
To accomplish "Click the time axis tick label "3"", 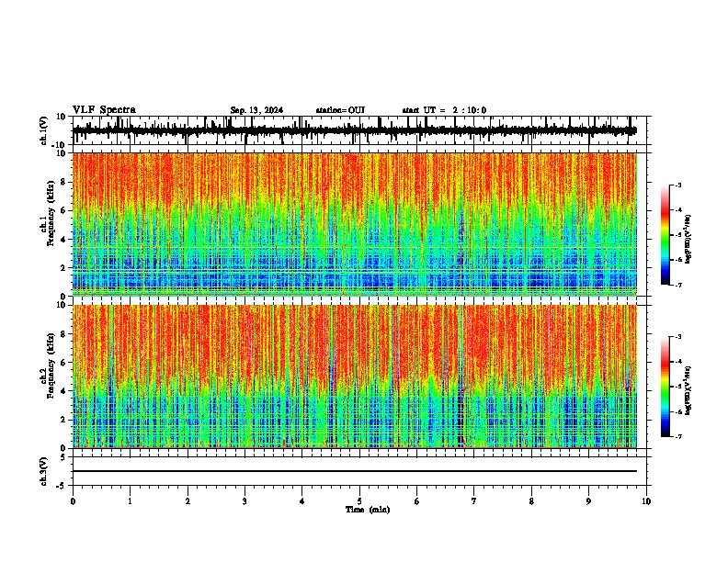I will 245,501.
